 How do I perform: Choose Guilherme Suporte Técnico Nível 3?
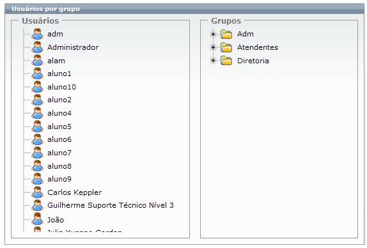pos(111,205)
